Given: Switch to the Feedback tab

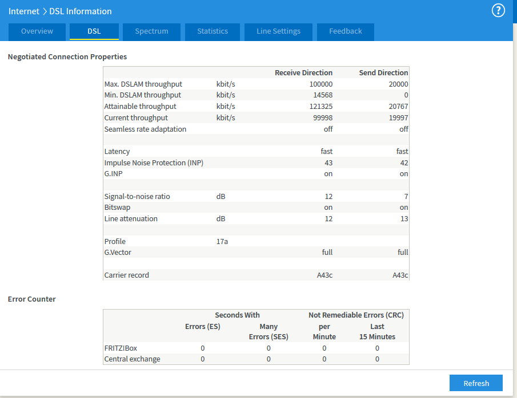Looking at the screenshot, I should 345,31.
